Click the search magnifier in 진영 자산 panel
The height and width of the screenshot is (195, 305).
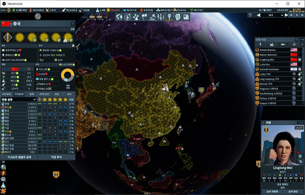pyautogui.click(x=297, y=40)
